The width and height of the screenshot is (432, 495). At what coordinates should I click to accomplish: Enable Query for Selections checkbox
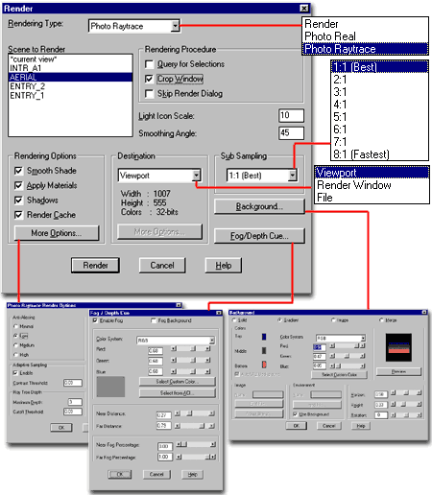point(149,64)
